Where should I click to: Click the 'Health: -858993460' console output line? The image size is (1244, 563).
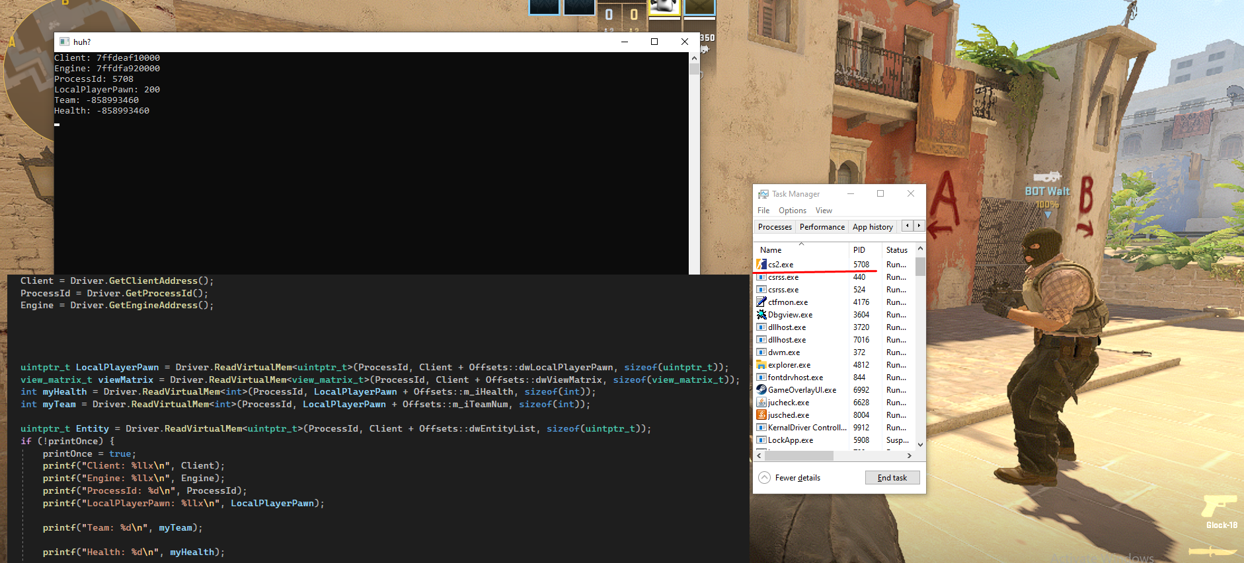[x=102, y=111]
